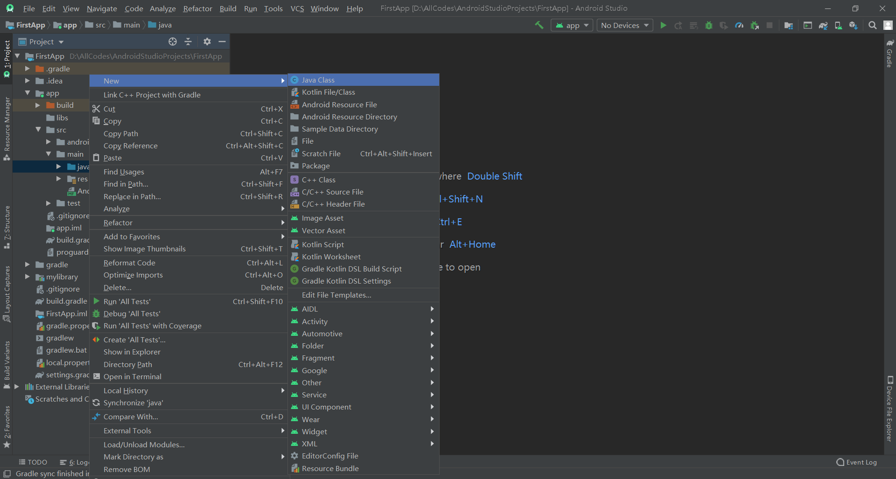Choose Show in Explorer
This screenshot has height=479, width=896.
tap(189, 352)
